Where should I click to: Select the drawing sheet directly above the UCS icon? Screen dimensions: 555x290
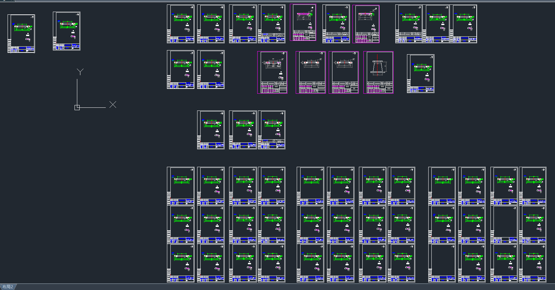pyautogui.click(x=67, y=31)
